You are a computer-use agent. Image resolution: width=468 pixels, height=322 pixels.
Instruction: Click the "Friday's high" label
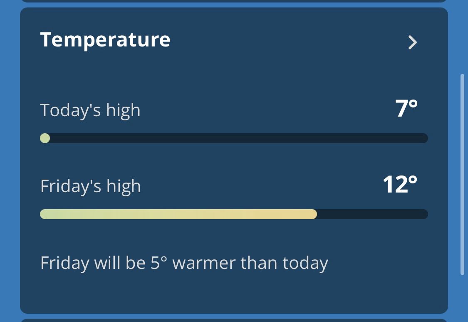coord(90,186)
